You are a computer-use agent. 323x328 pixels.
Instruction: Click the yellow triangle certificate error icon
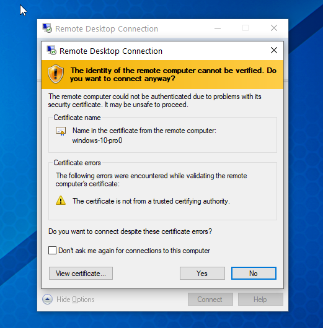pos(61,201)
